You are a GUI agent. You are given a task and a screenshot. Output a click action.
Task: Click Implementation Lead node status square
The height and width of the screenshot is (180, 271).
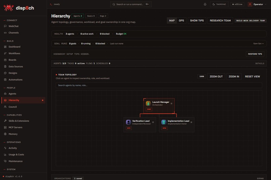[x=191, y=122]
